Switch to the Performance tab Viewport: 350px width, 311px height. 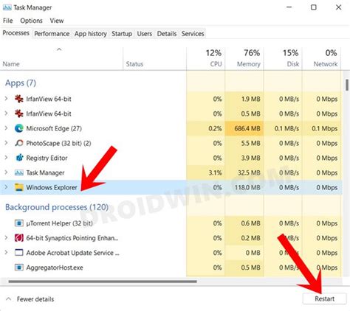tap(52, 34)
